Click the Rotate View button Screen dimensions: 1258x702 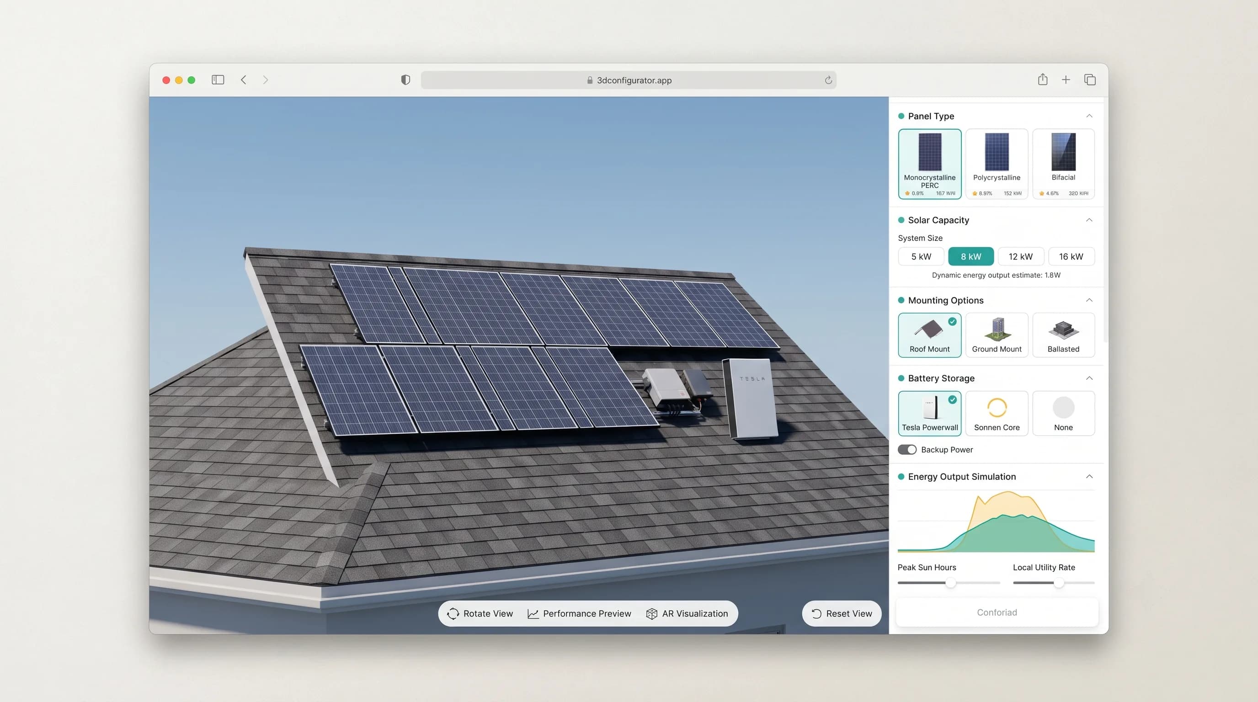point(480,614)
